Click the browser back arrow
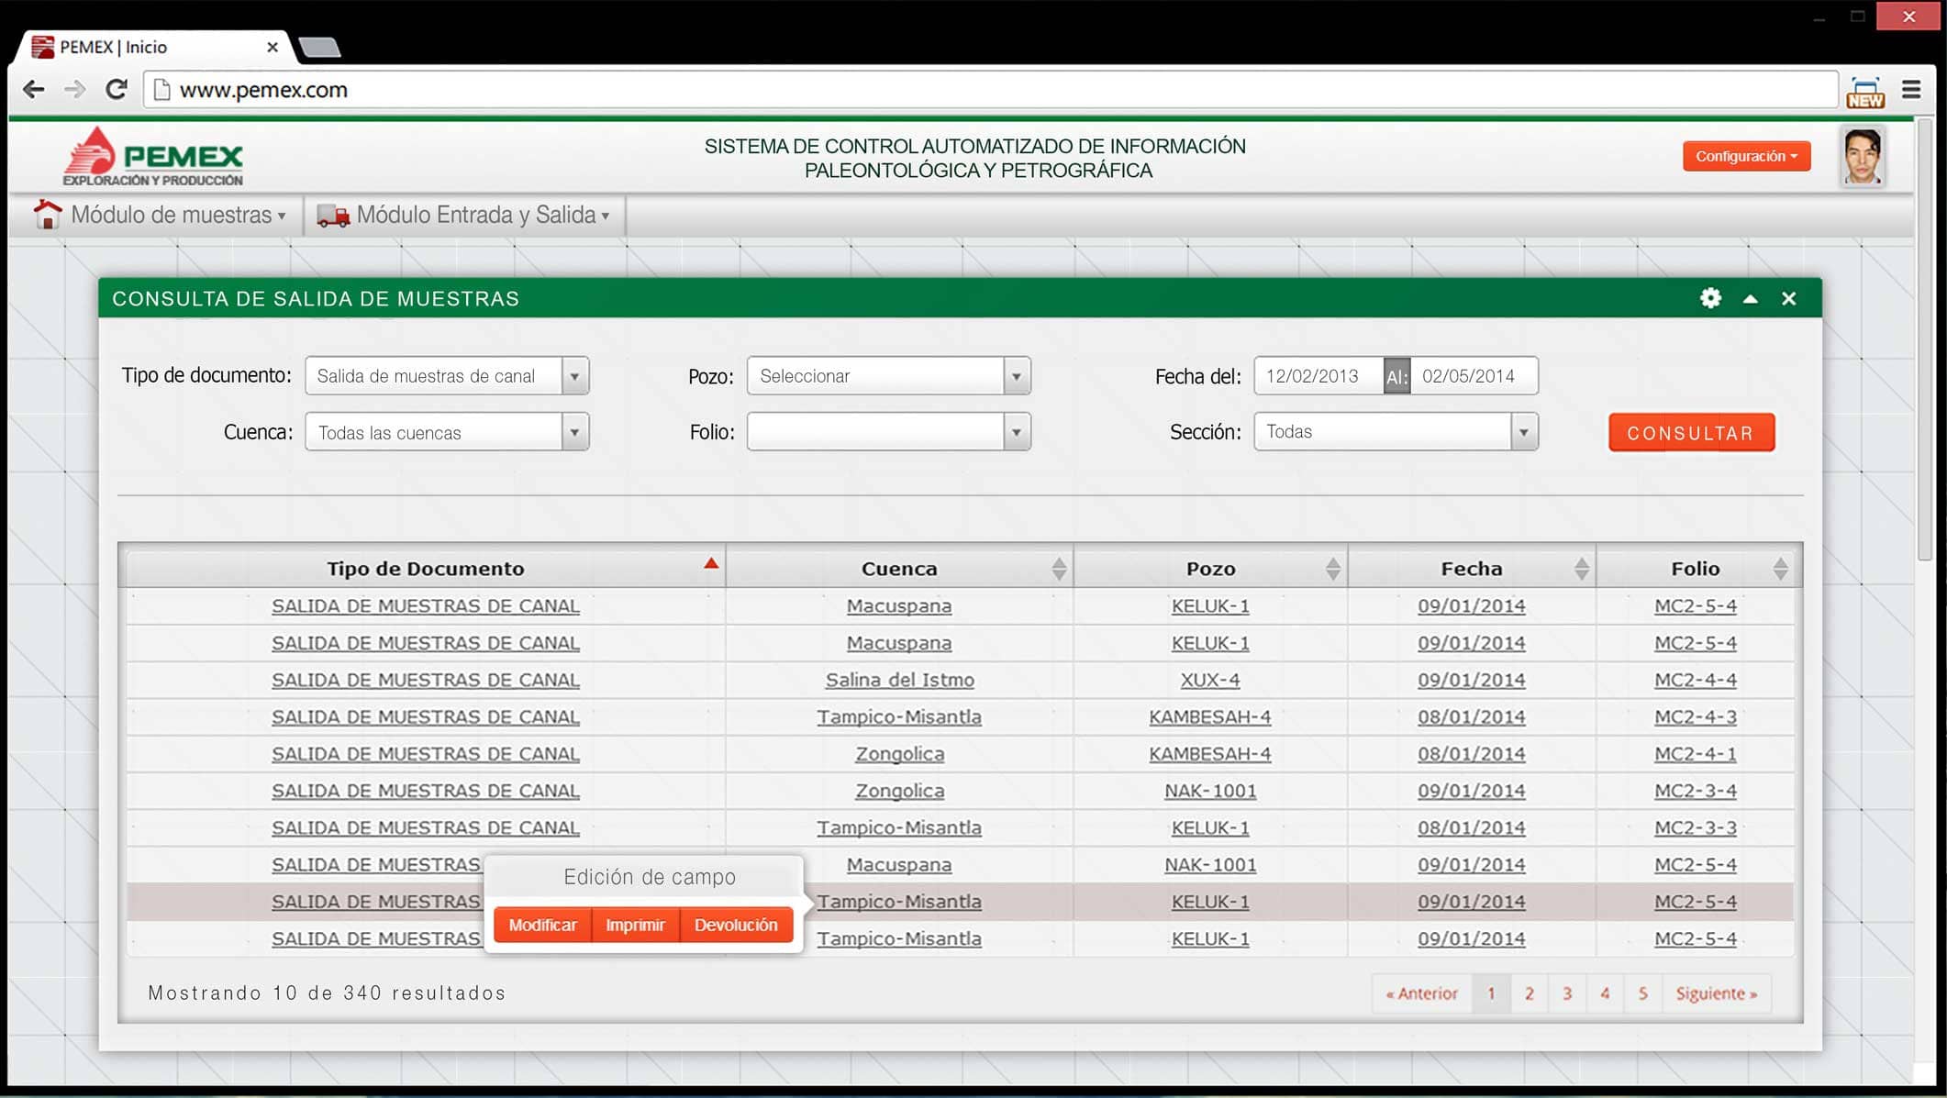This screenshot has height=1098, width=1947. coord(34,89)
